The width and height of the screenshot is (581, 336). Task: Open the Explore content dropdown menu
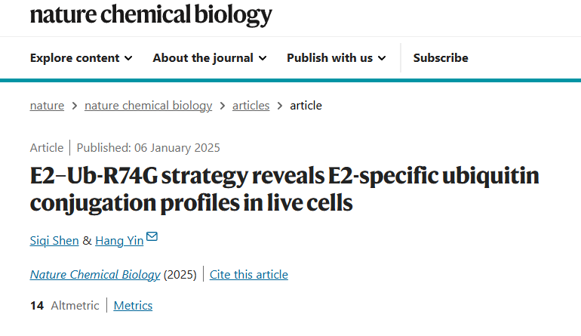(81, 58)
